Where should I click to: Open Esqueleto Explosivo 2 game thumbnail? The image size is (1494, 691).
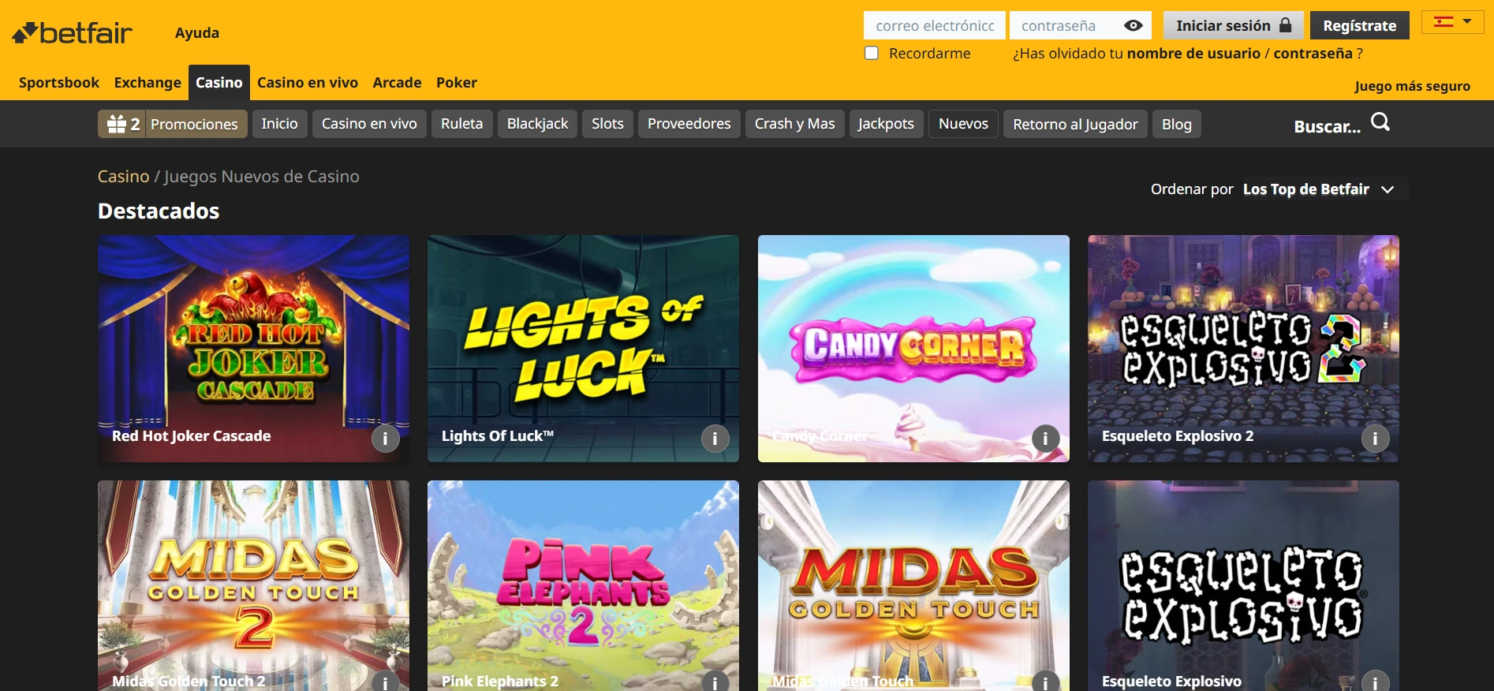1243,349
